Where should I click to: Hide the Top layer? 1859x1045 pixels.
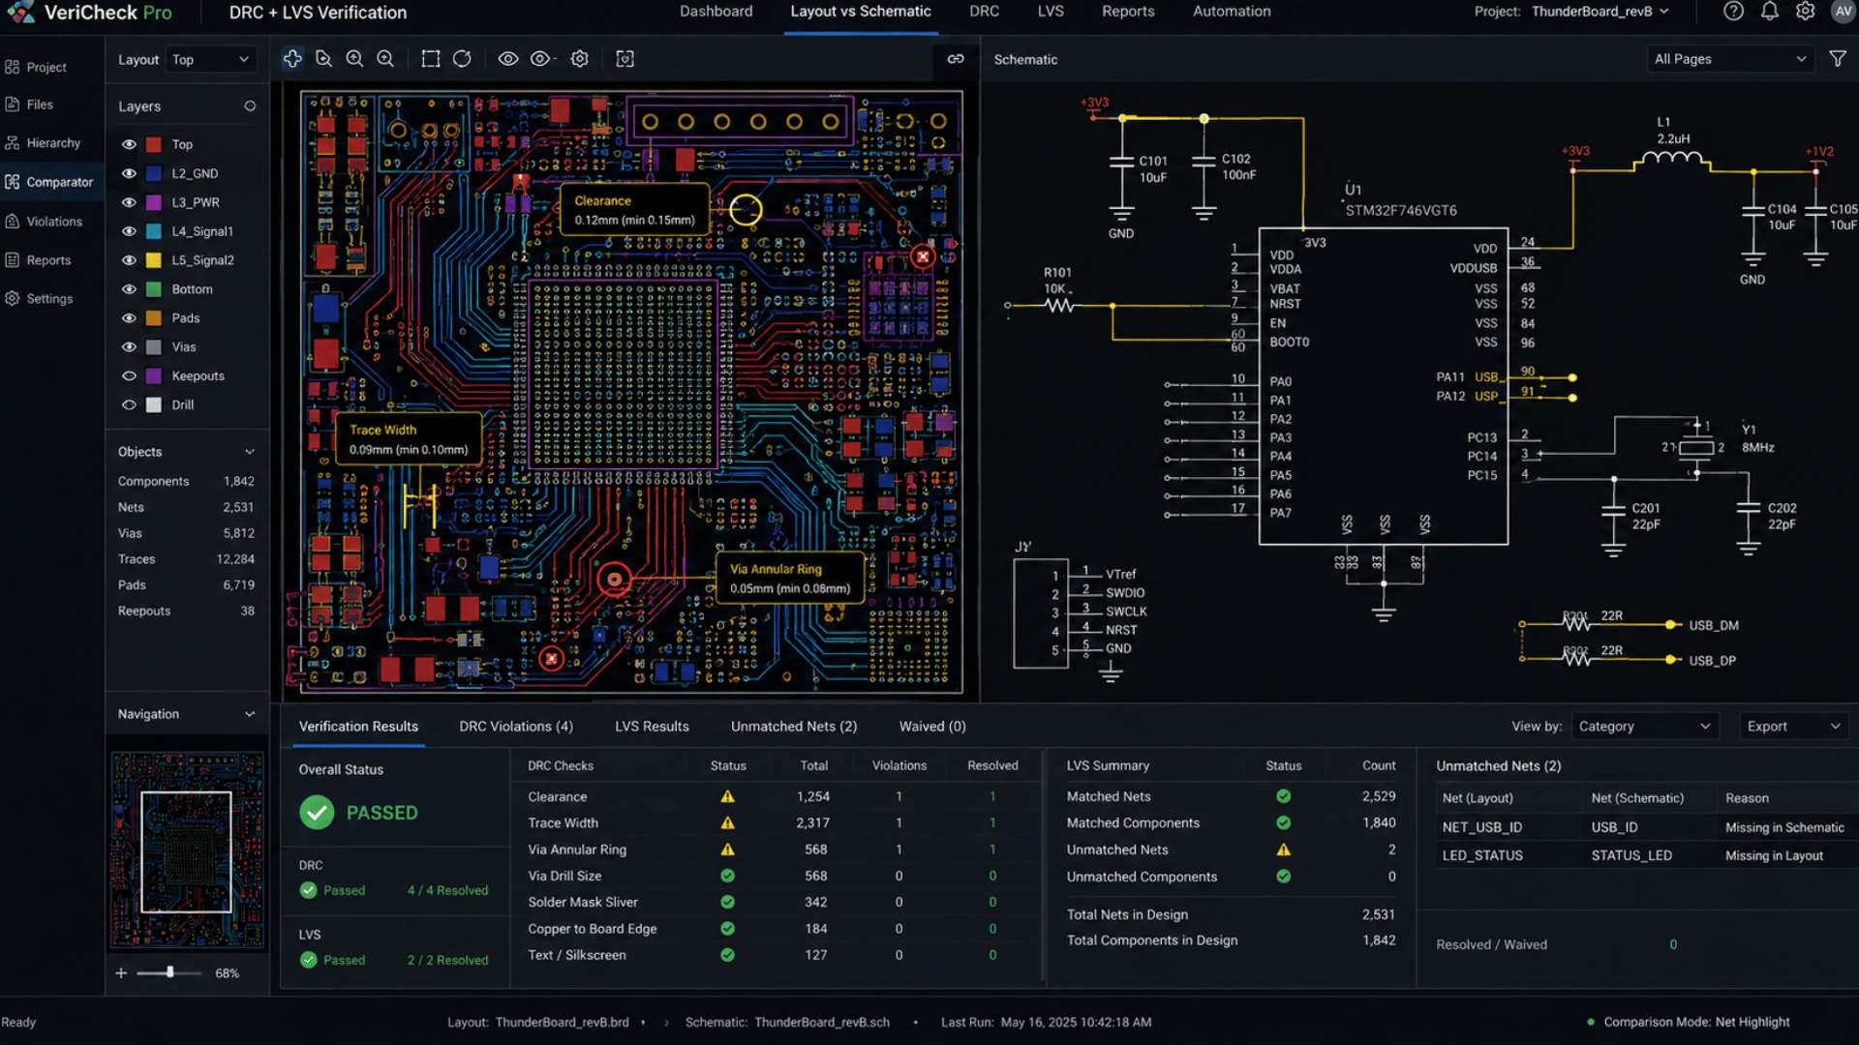tap(129, 144)
